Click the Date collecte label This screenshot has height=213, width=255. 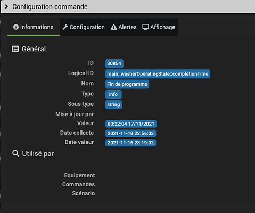(77, 133)
